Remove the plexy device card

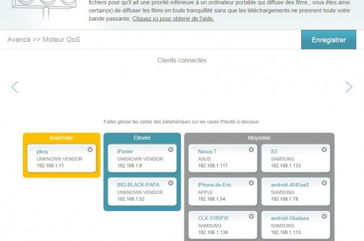click(90, 150)
